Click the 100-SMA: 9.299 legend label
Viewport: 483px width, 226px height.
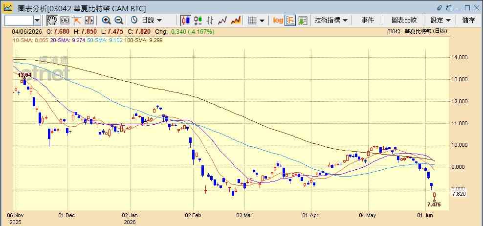(x=143, y=40)
